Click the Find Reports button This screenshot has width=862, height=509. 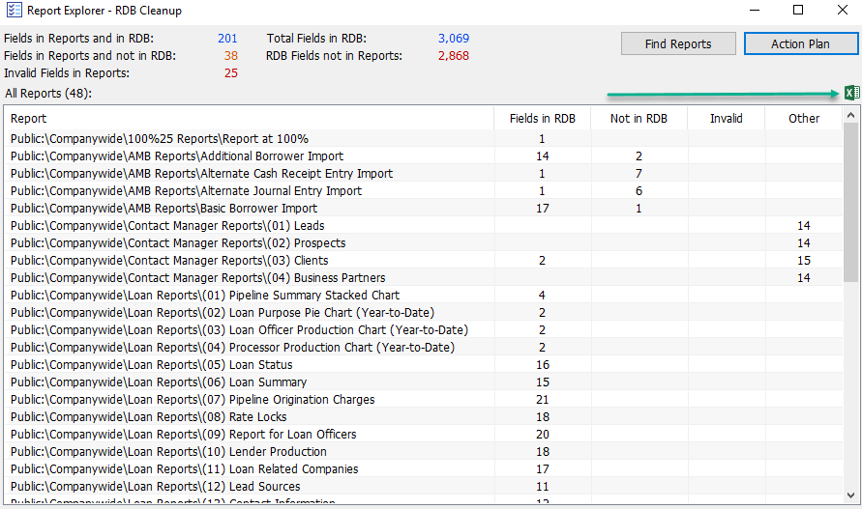pyautogui.click(x=678, y=43)
